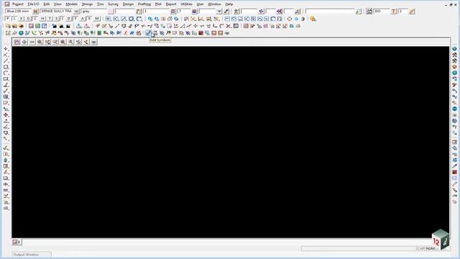The height and width of the screenshot is (259, 460).
Task: Open the Survey menu
Action: pos(113,4)
